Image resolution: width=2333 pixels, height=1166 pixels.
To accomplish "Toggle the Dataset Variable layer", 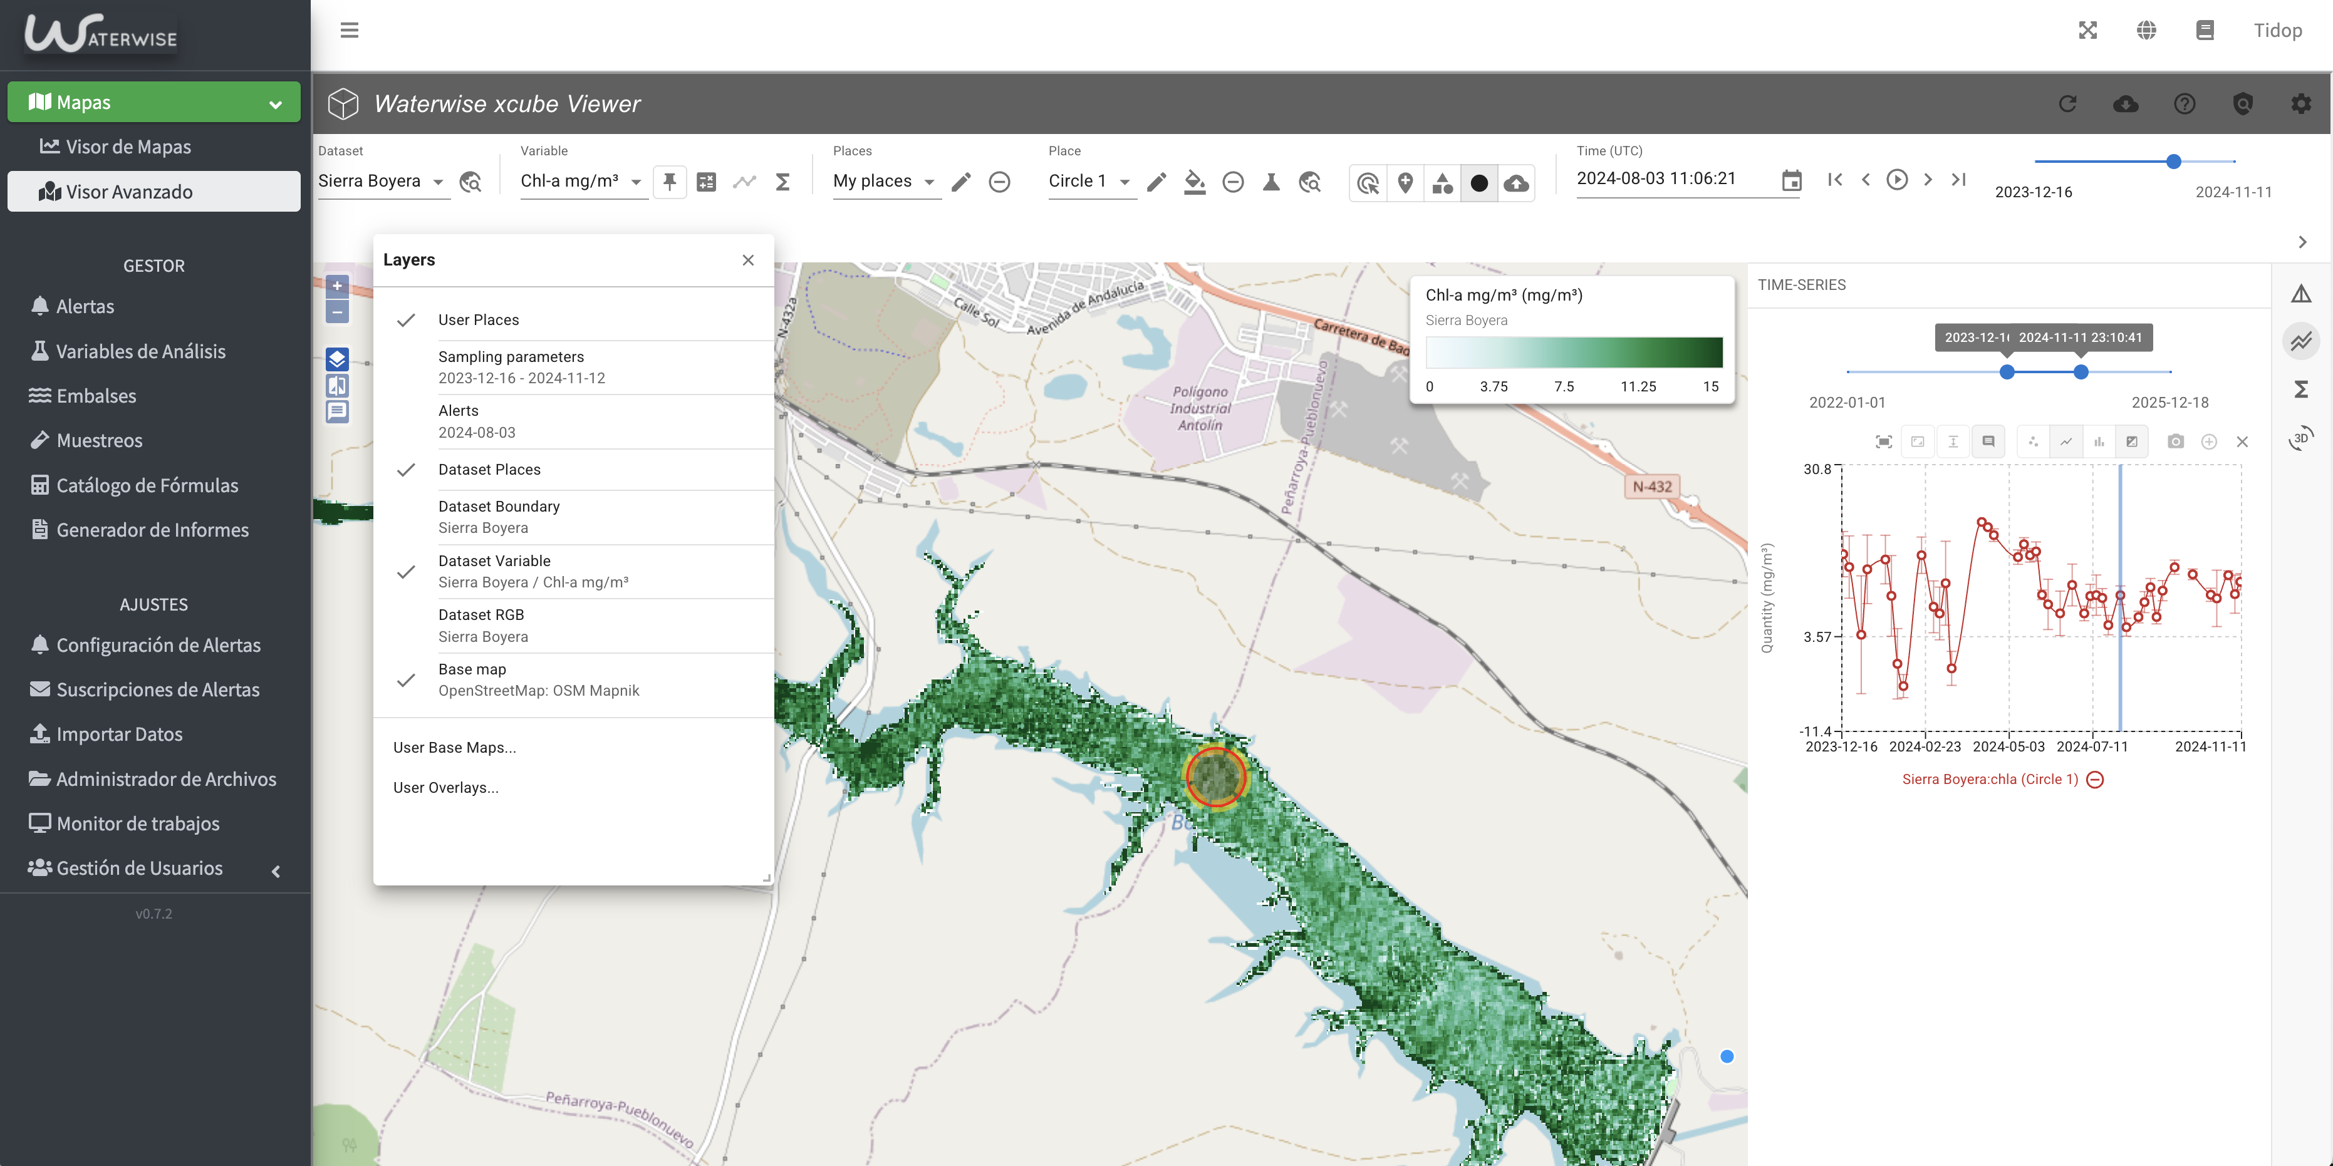I will [x=574, y=571].
